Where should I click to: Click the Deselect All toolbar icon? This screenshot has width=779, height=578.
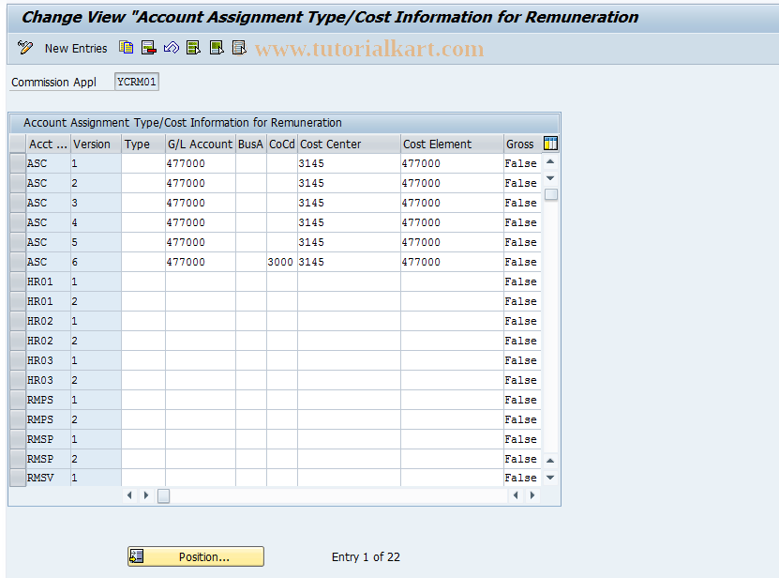coord(239,48)
